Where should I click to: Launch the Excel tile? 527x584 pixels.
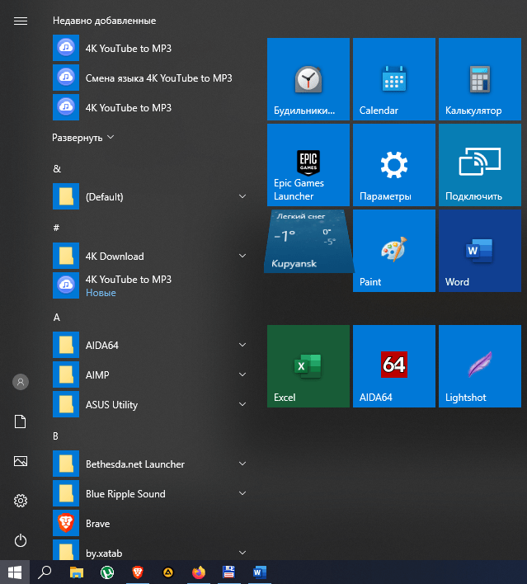coord(308,366)
